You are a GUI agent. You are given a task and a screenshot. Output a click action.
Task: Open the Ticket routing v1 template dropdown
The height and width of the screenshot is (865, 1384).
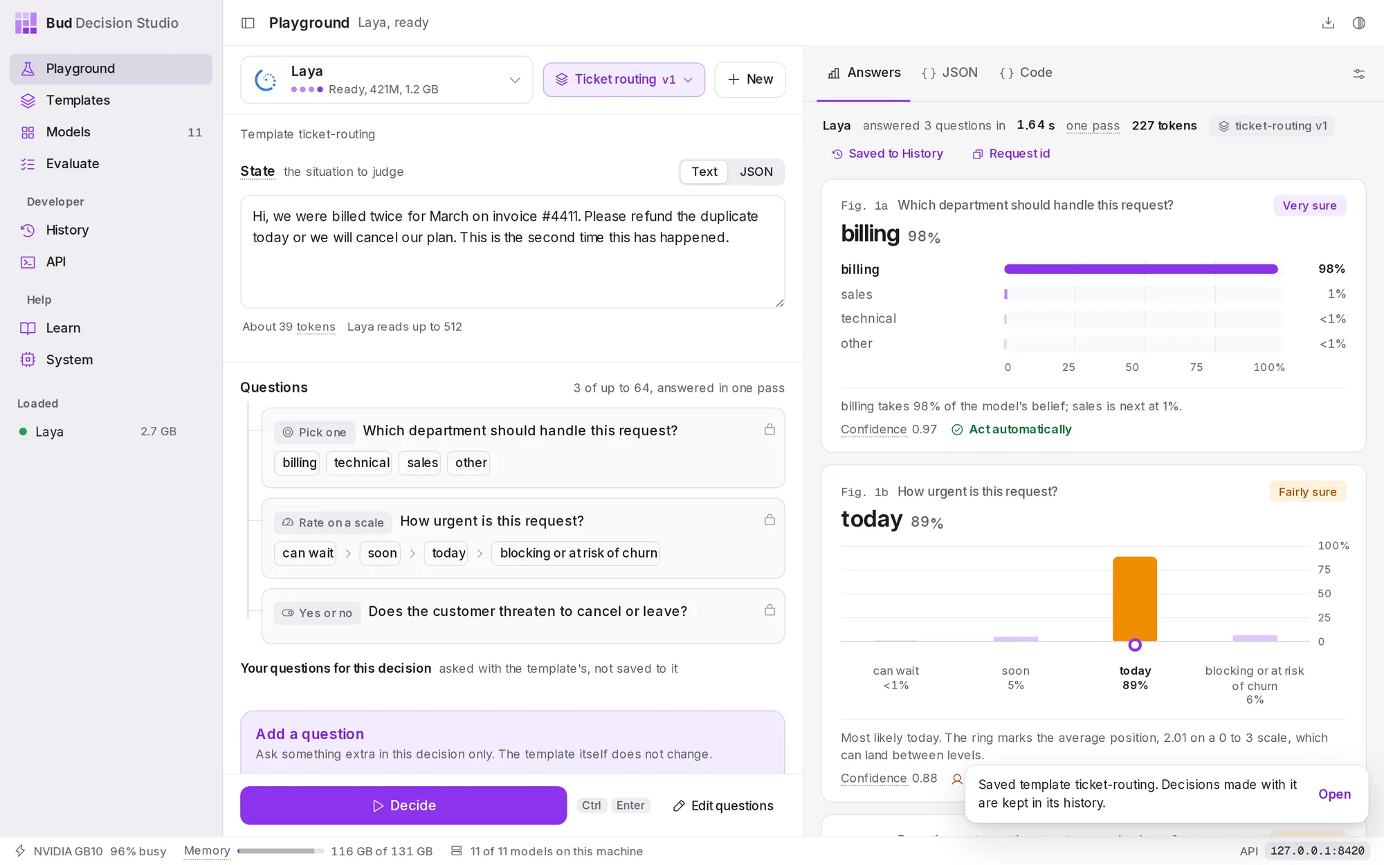(623, 80)
